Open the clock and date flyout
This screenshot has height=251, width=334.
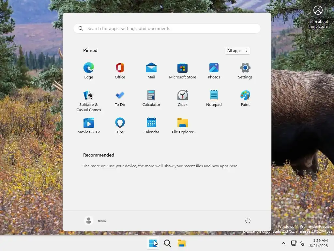click(x=319, y=243)
